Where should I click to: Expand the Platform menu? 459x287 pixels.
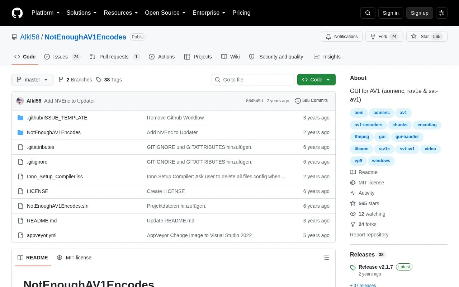tap(46, 13)
